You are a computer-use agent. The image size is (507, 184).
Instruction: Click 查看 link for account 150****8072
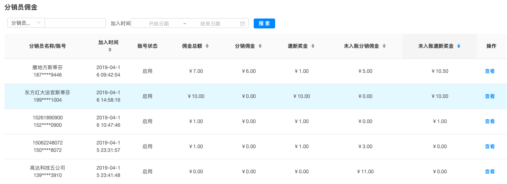pos(490,147)
